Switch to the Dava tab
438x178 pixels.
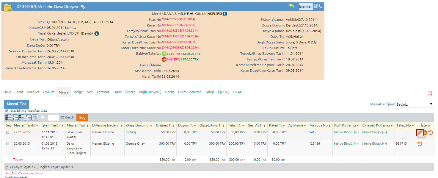pyautogui.click(x=7, y=92)
